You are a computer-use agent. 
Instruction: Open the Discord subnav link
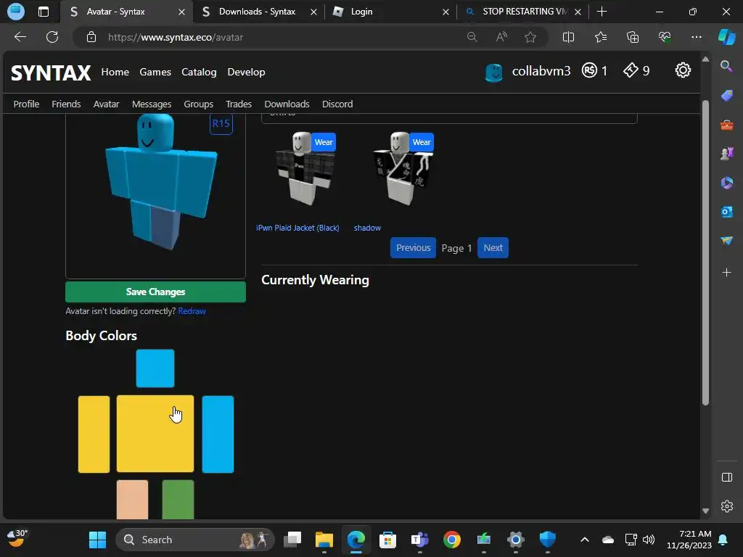337,104
